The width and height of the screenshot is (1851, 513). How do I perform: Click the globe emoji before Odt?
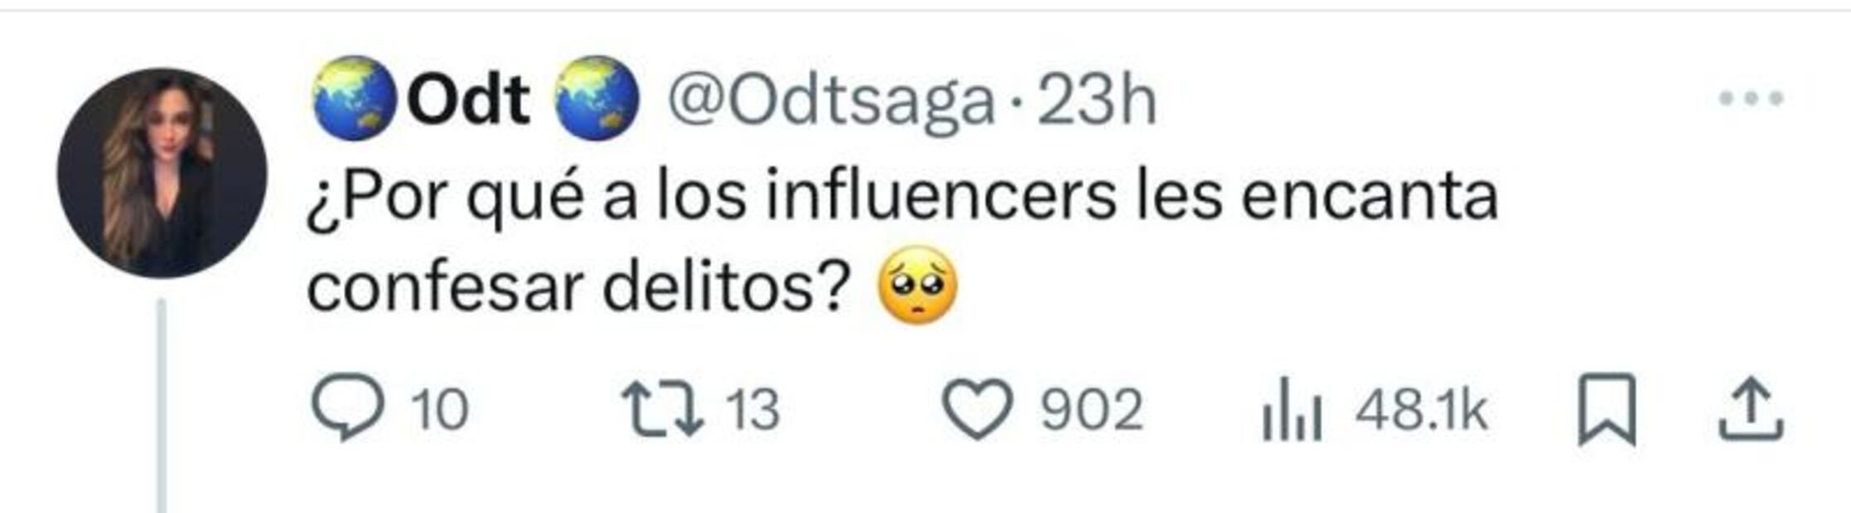pos(354,98)
